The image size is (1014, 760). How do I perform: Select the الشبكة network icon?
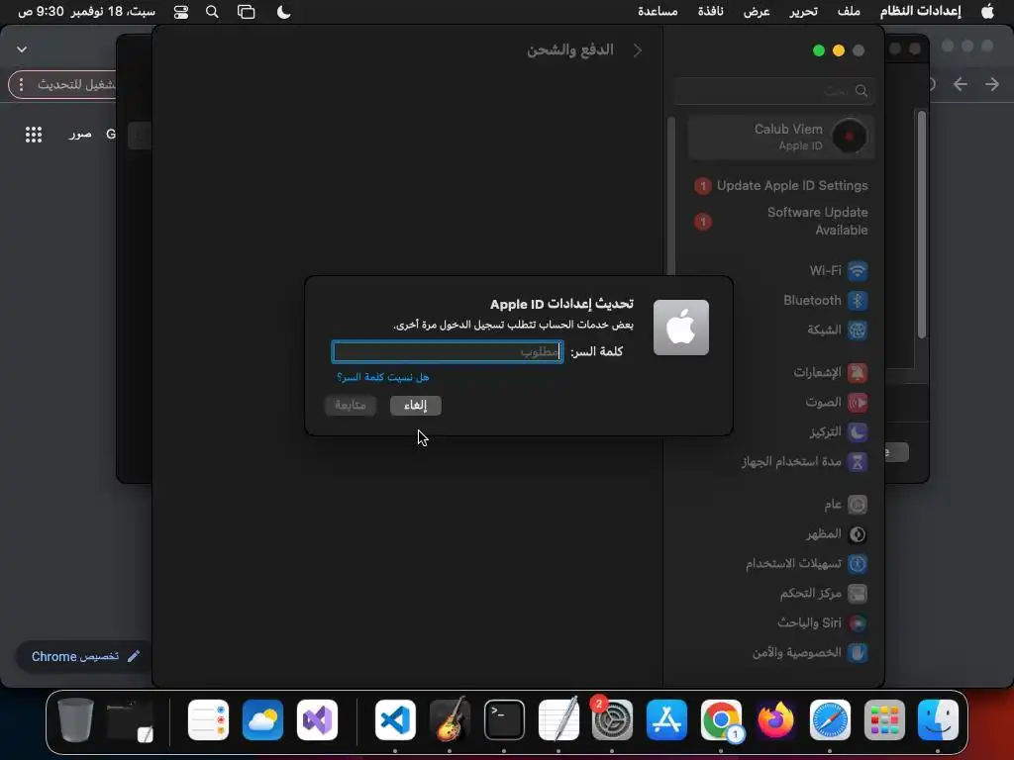click(858, 331)
